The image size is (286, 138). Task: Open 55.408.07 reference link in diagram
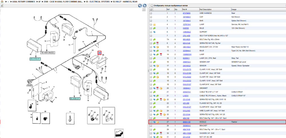point(75,98)
